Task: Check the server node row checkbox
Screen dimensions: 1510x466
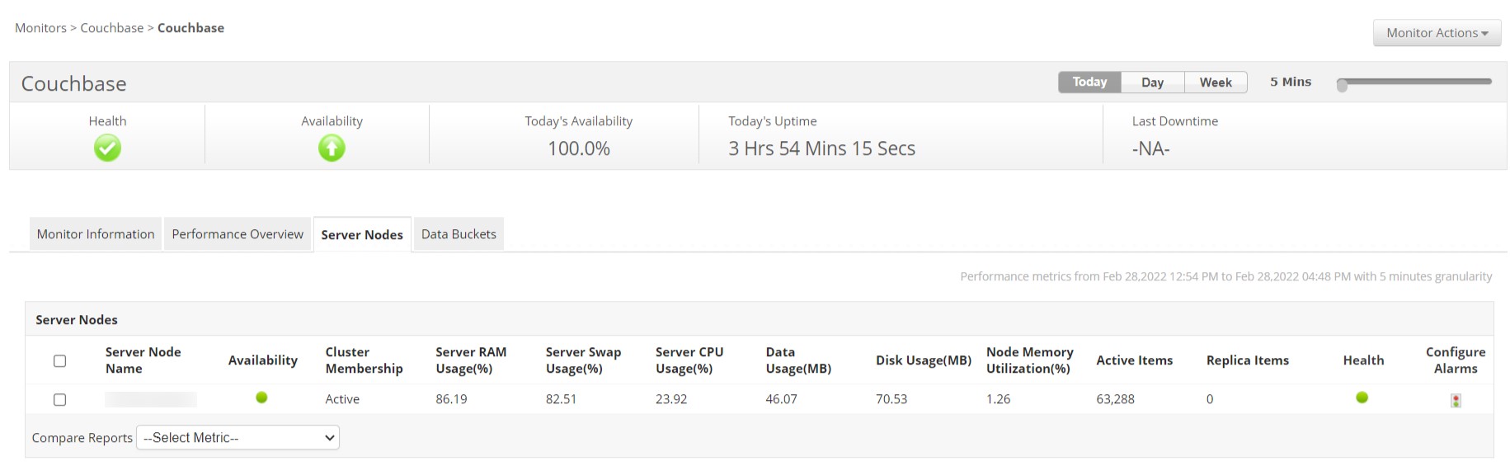Action: click(59, 400)
